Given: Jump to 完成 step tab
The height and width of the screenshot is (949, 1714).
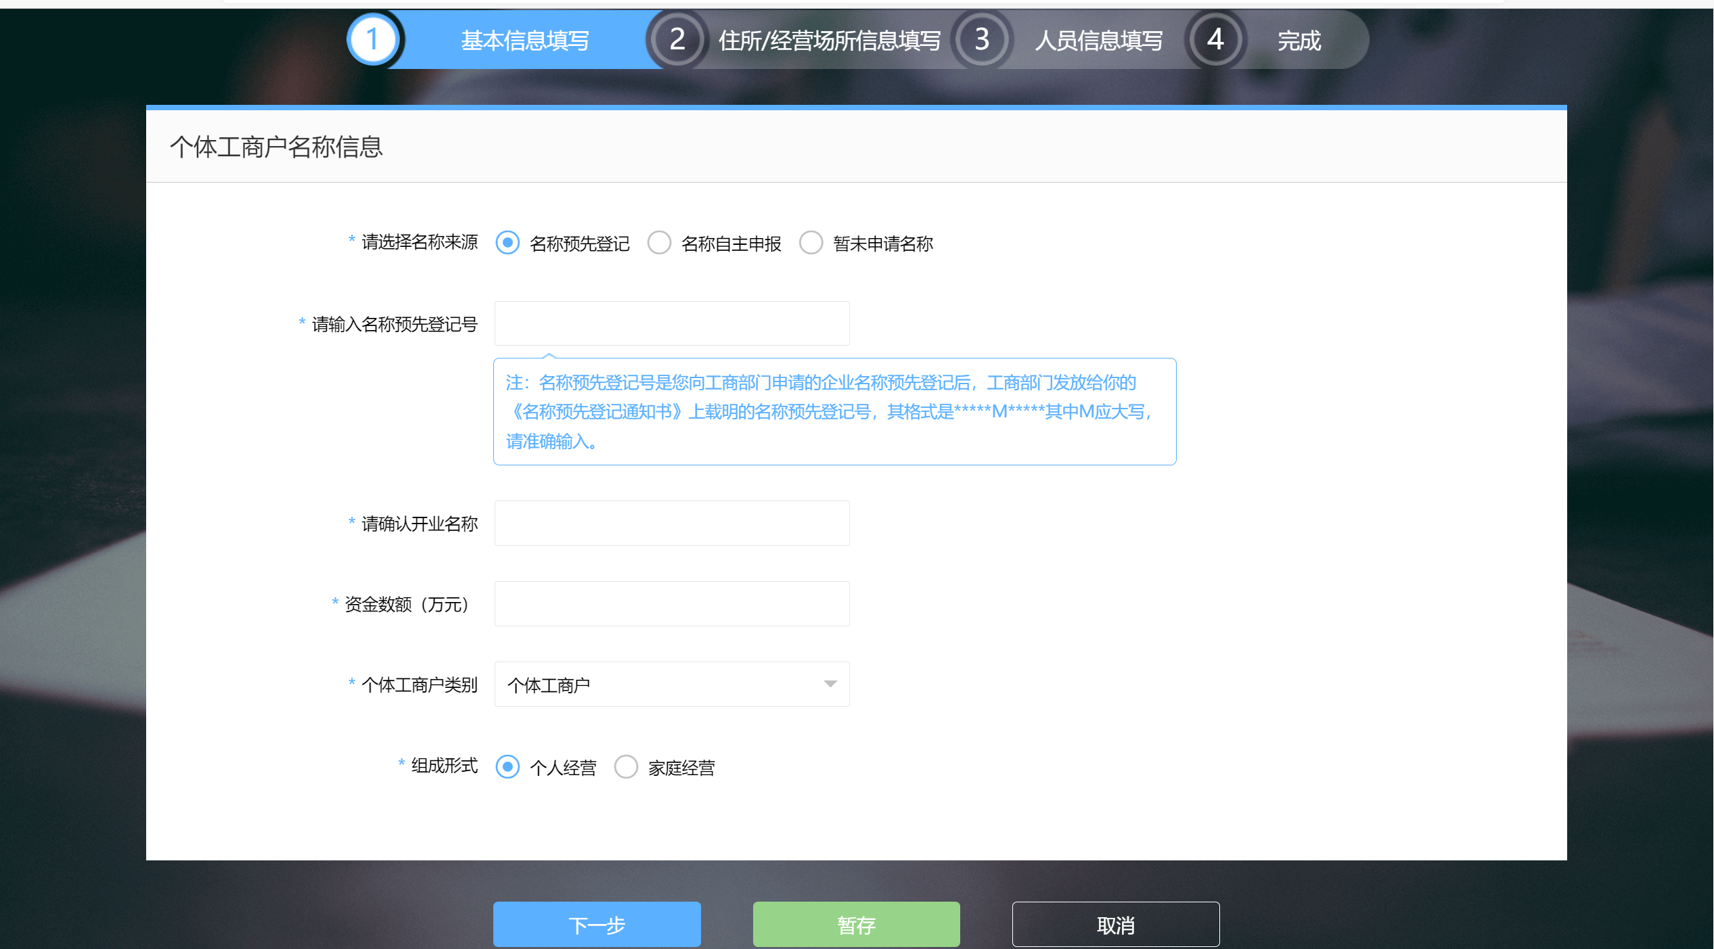Looking at the screenshot, I should click(1299, 41).
